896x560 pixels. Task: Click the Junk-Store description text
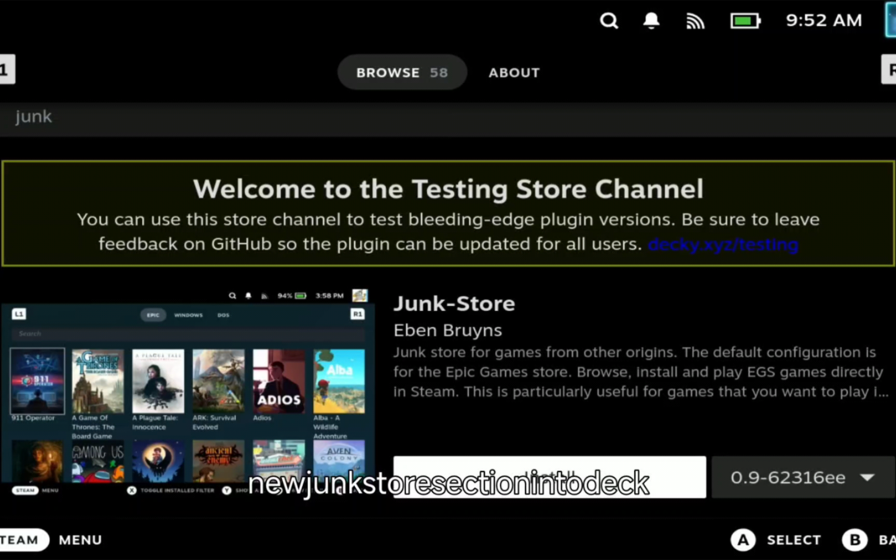(x=640, y=372)
